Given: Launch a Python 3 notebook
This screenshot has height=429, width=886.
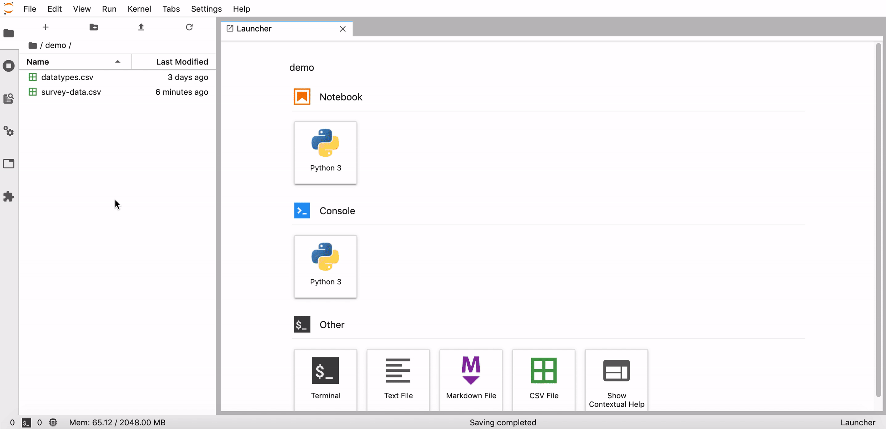Looking at the screenshot, I should (x=325, y=152).
